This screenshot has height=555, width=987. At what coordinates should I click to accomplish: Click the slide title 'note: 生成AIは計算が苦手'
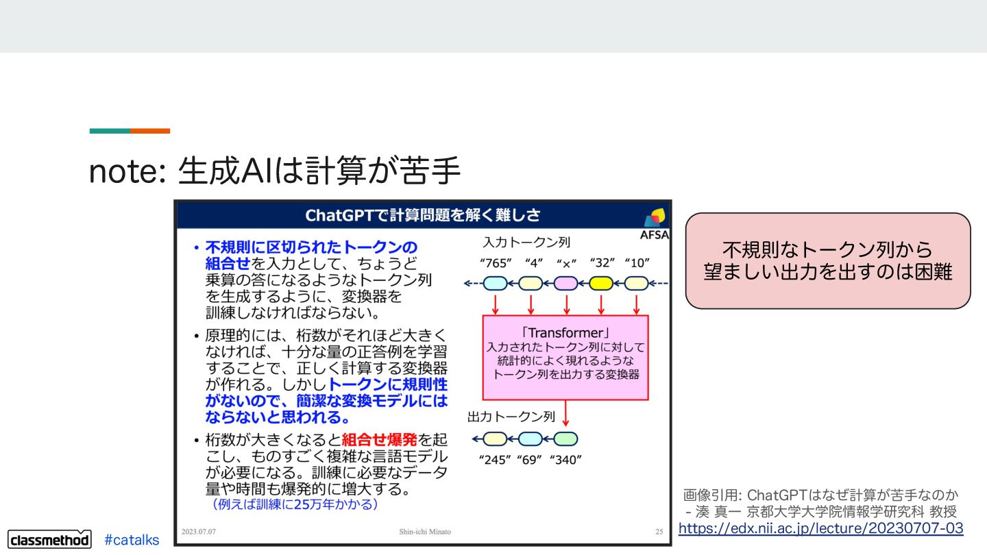275,171
